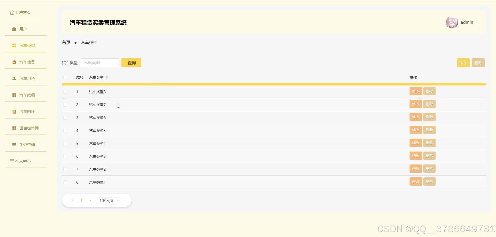Screen dimensions: 496x237
Task: Check the row for 汽车类型8
Action: point(65,92)
